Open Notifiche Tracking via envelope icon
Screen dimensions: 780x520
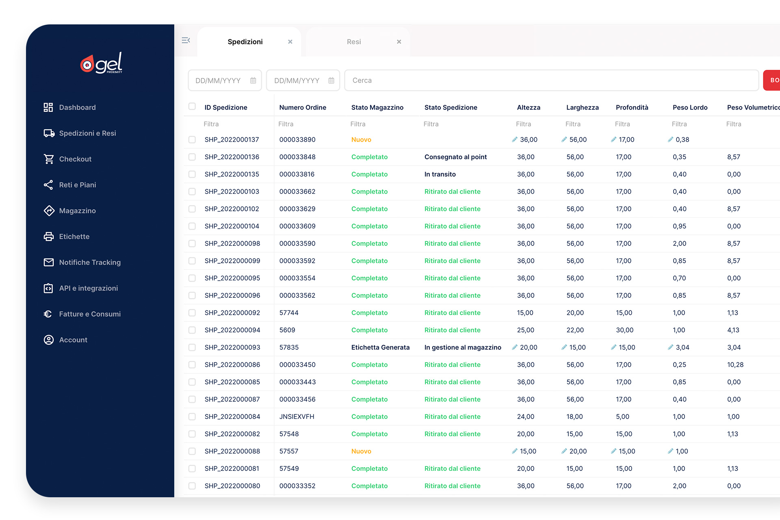[49, 262]
